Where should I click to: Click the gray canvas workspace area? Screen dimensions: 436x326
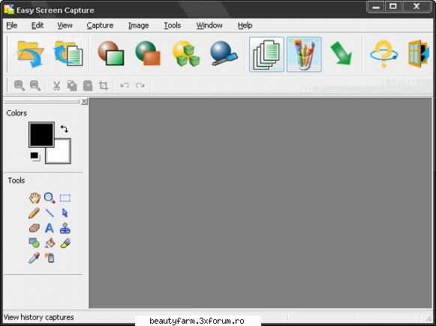(x=260, y=202)
